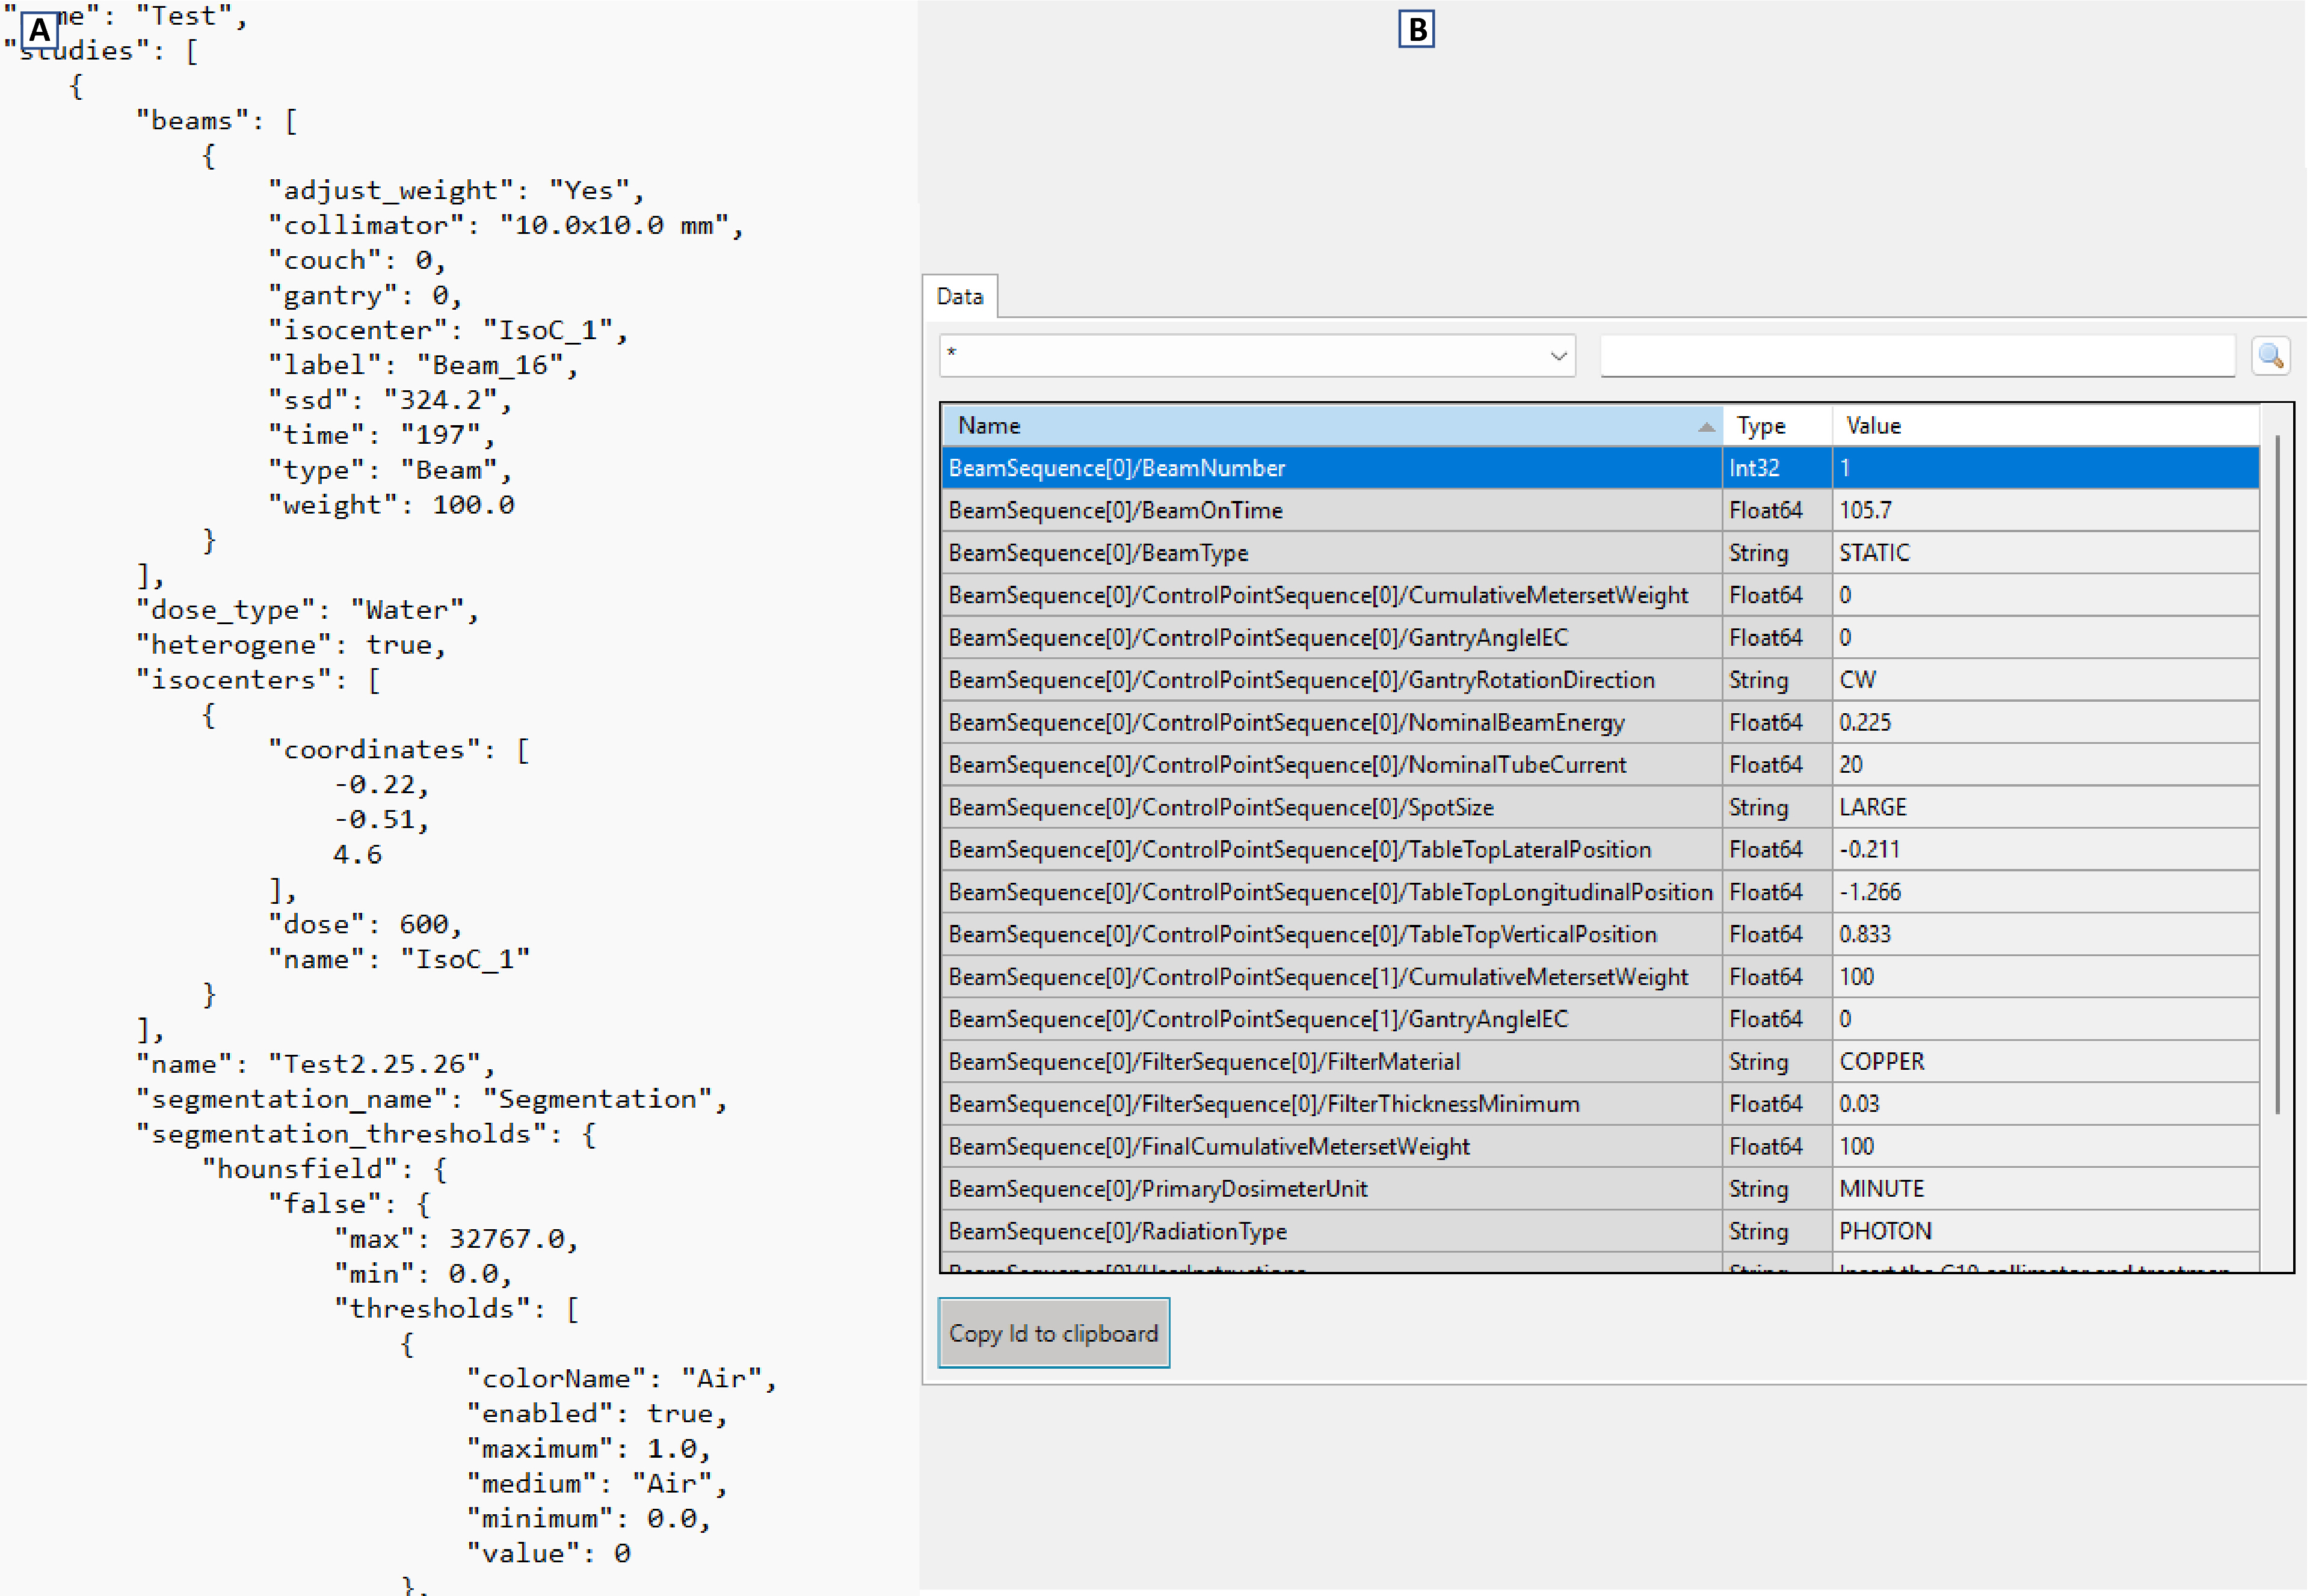This screenshot has height=1596, width=2310.
Task: Select the RadiationType row
Action: click(1601, 1232)
